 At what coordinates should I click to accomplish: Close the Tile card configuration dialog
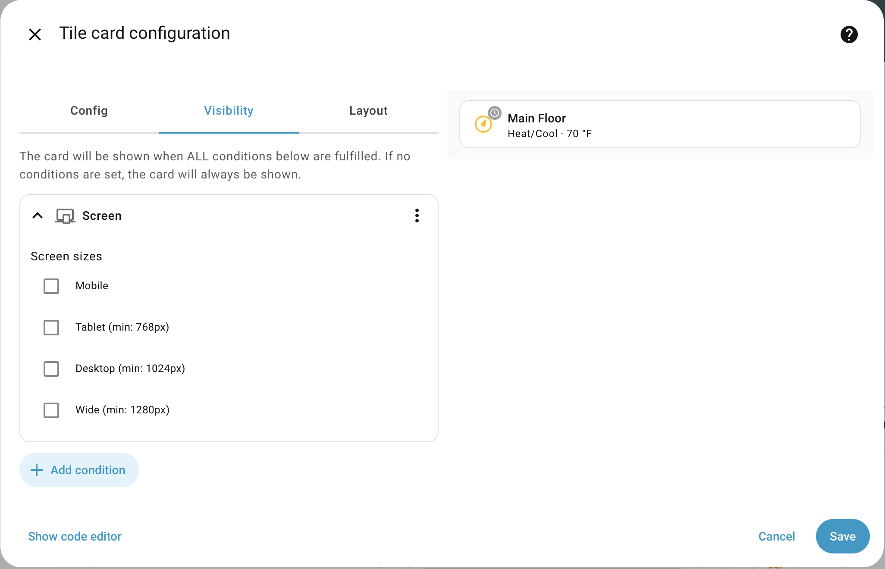tap(35, 34)
